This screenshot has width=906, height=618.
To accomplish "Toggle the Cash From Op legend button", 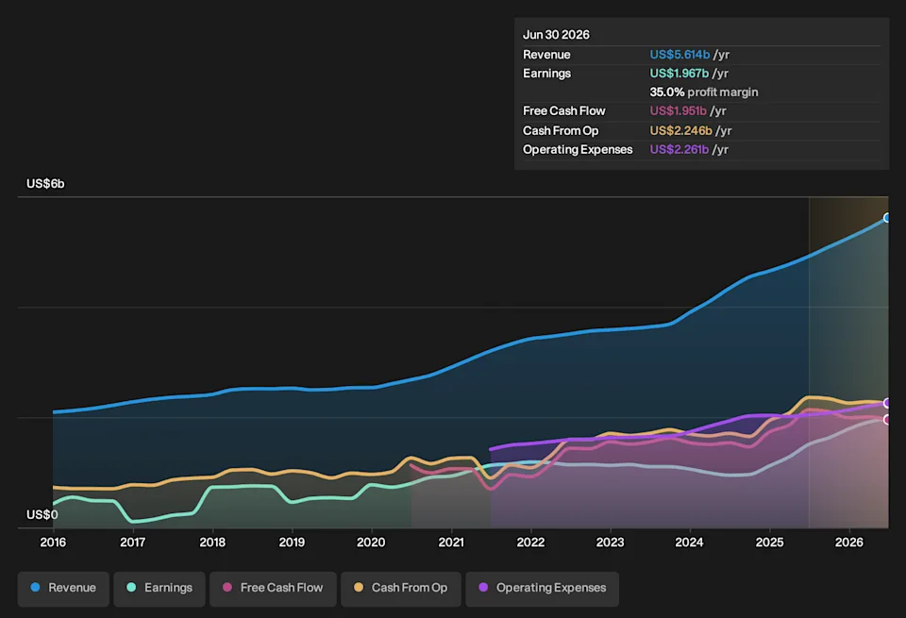I will pyautogui.click(x=401, y=589).
